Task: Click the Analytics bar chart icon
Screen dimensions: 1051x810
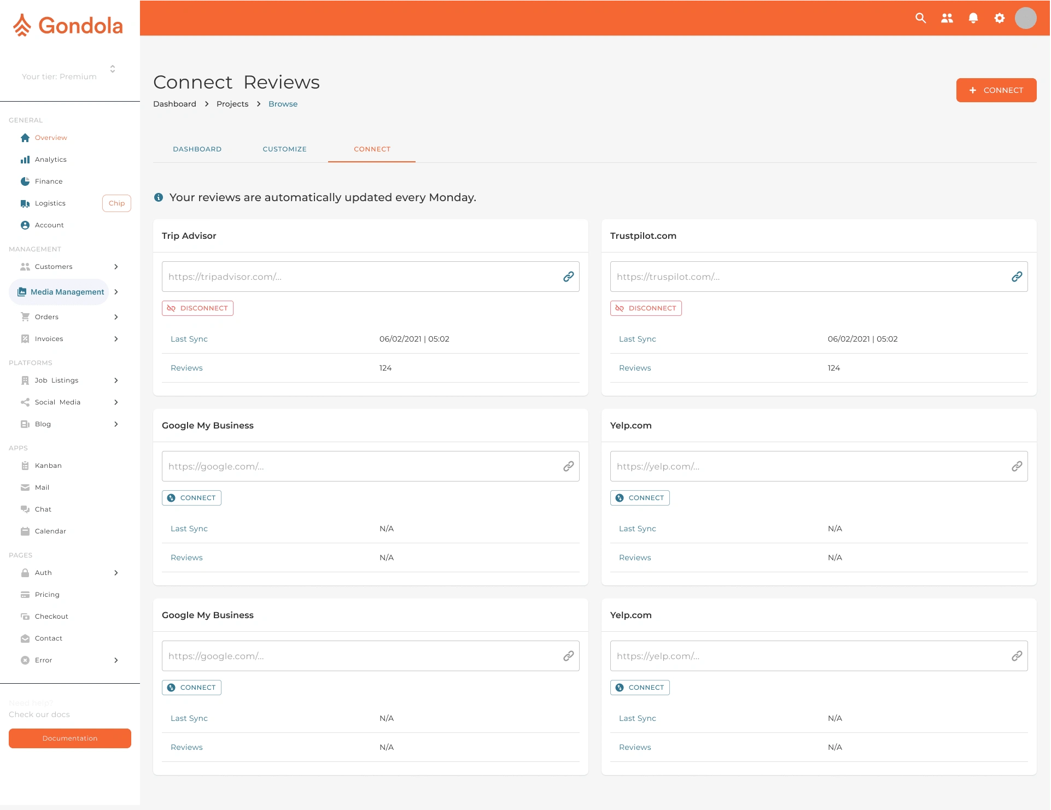Action: 25,160
